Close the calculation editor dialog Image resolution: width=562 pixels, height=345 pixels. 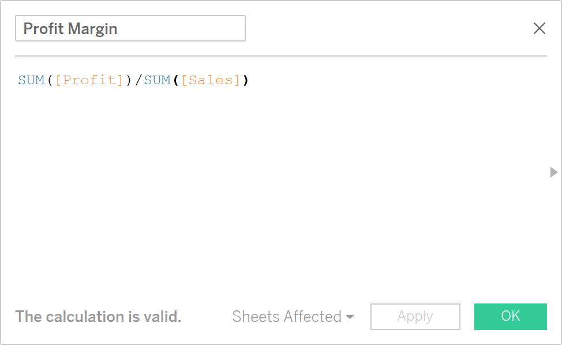pyautogui.click(x=539, y=28)
